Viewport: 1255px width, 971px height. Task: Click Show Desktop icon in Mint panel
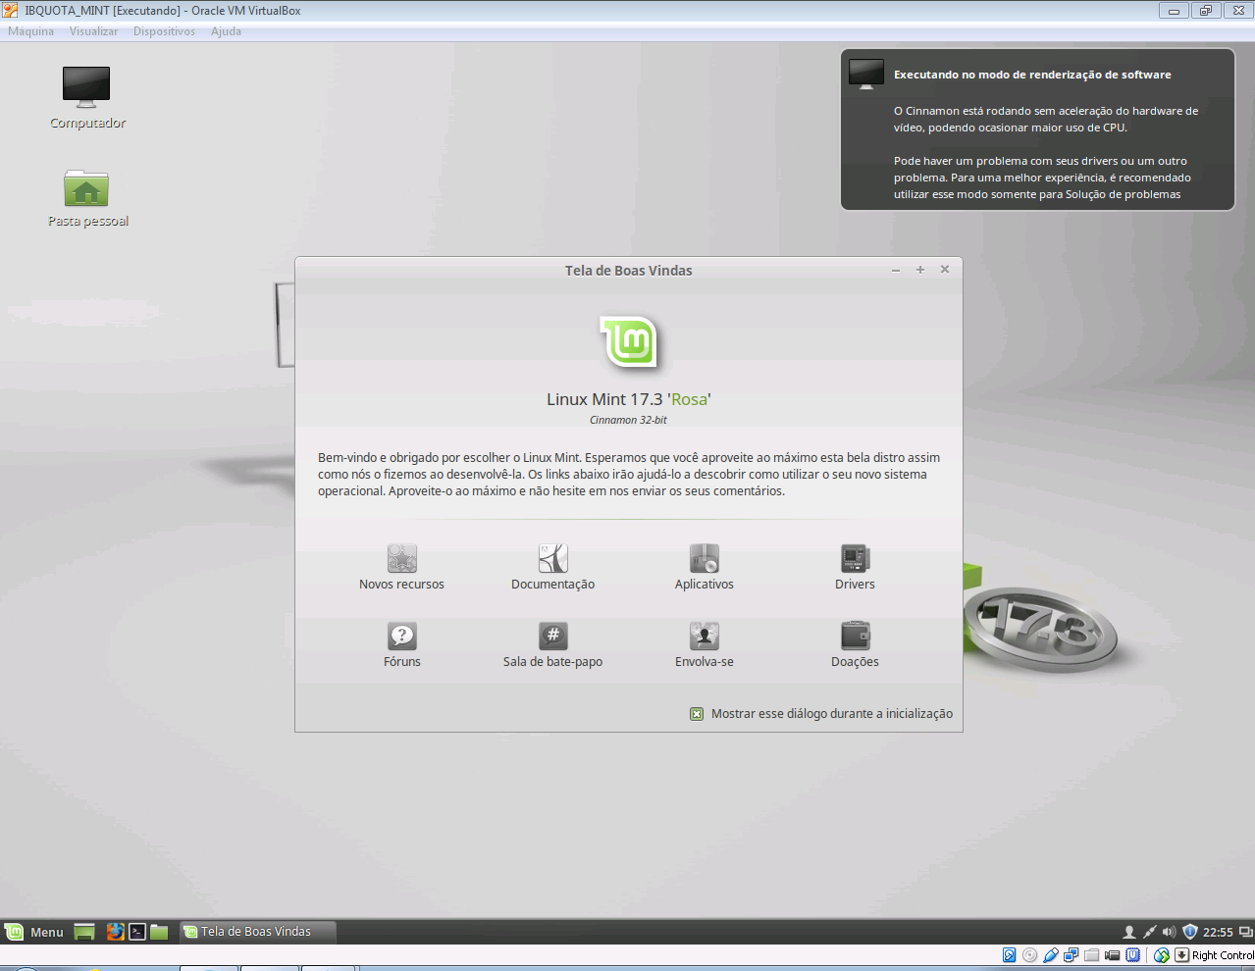(84, 932)
